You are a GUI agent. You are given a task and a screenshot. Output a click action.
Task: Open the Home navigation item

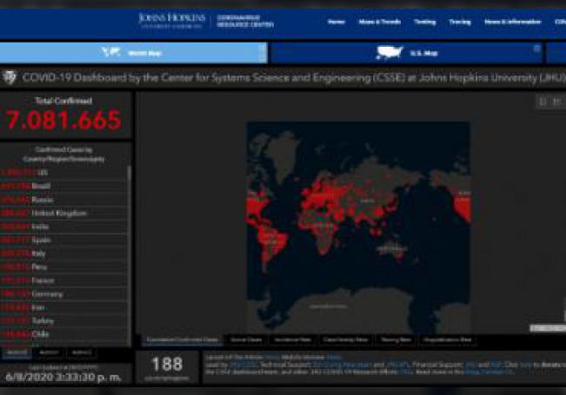point(336,22)
